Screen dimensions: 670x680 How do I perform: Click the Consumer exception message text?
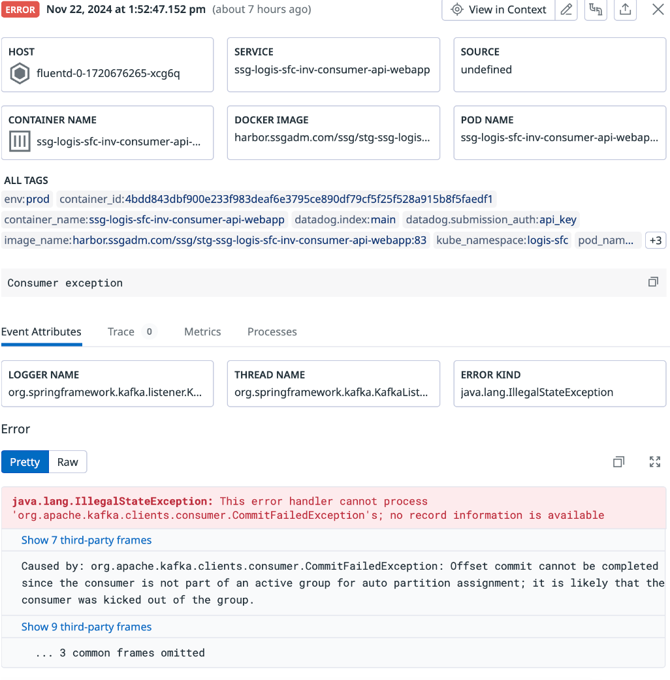65,283
